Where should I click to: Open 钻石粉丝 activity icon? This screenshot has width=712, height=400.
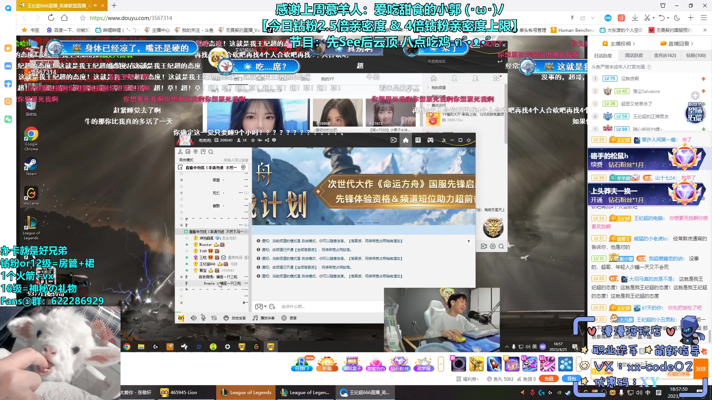(x=399, y=364)
